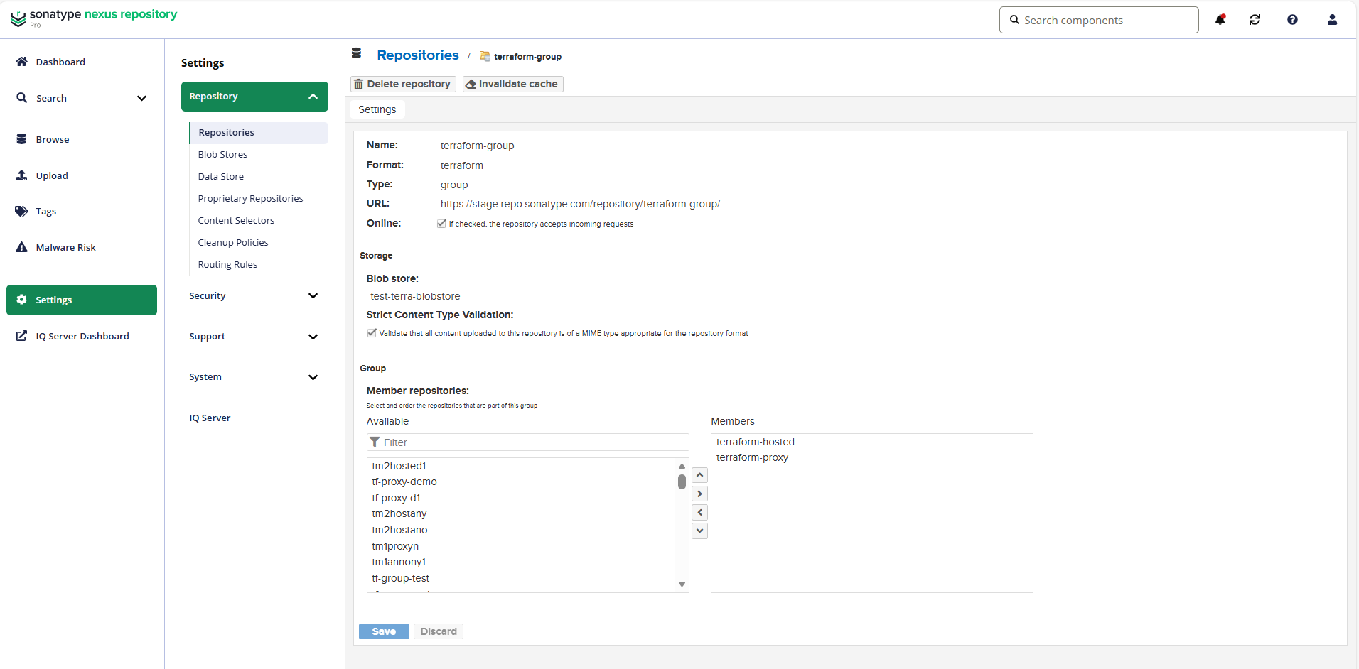The width and height of the screenshot is (1359, 669).
Task: Toggle Strict Content Type Validation checkbox
Action: pos(372,332)
